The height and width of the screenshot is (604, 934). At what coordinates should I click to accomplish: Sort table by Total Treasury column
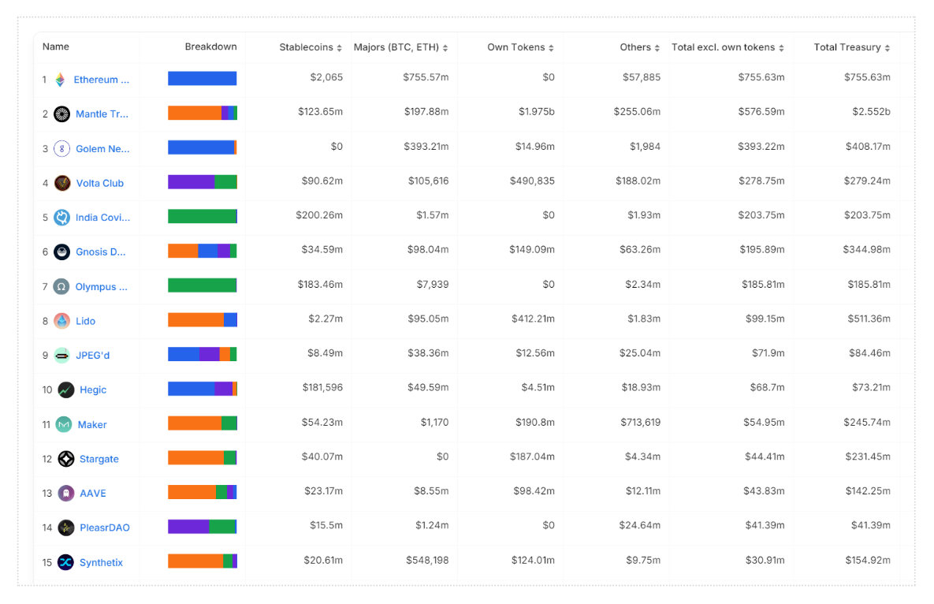pyautogui.click(x=852, y=47)
